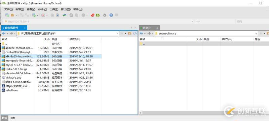Image resolution: width=269 pixels, height=121 pixels.
Task: Click the remote pane horizontal scrollbar
Action: [204, 113]
